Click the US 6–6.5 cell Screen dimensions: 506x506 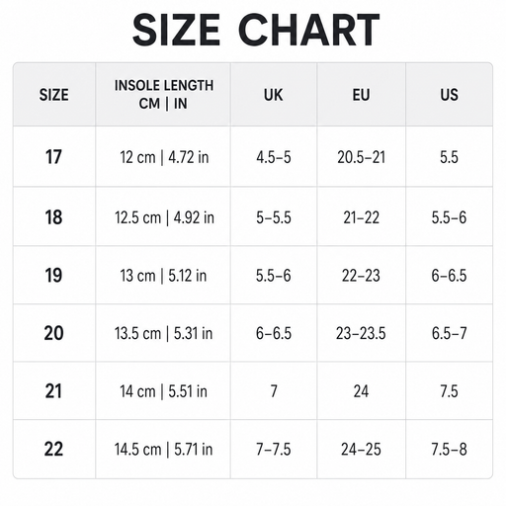pos(449,276)
